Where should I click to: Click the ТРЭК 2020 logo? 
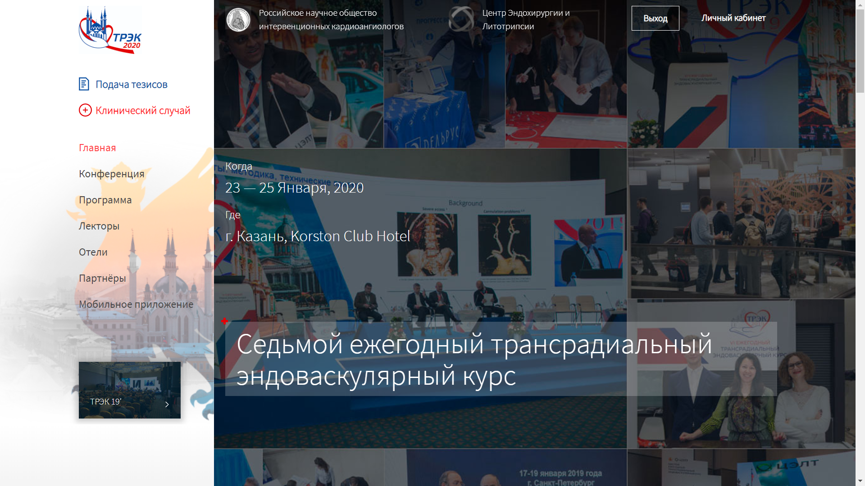tap(110, 30)
